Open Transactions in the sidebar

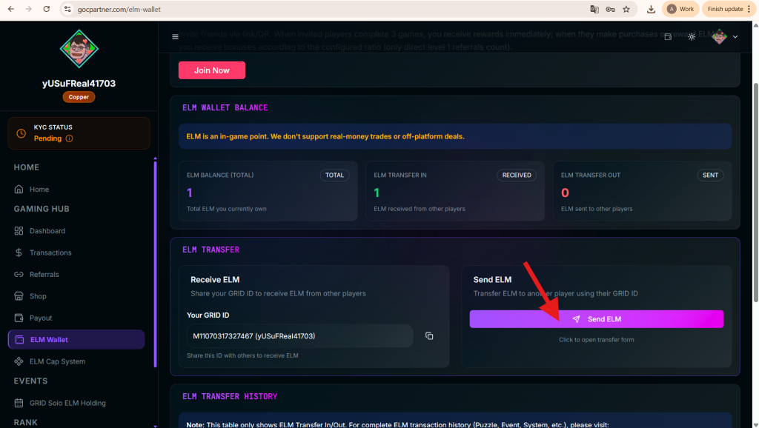coord(50,253)
